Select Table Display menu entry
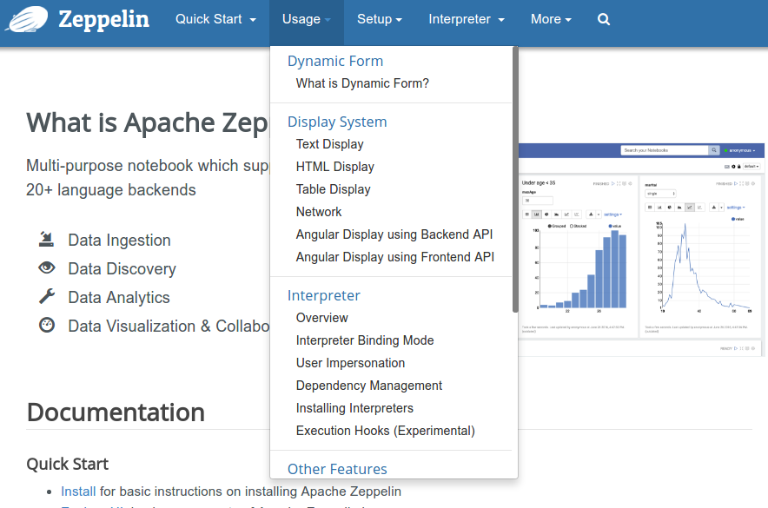768x508 pixels. tap(333, 189)
